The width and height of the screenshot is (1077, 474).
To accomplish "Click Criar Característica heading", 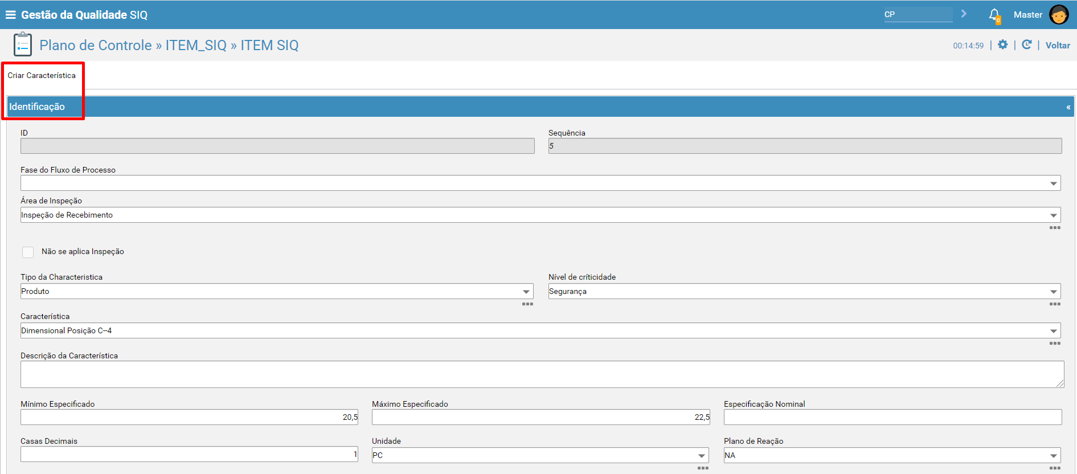I will pos(42,75).
